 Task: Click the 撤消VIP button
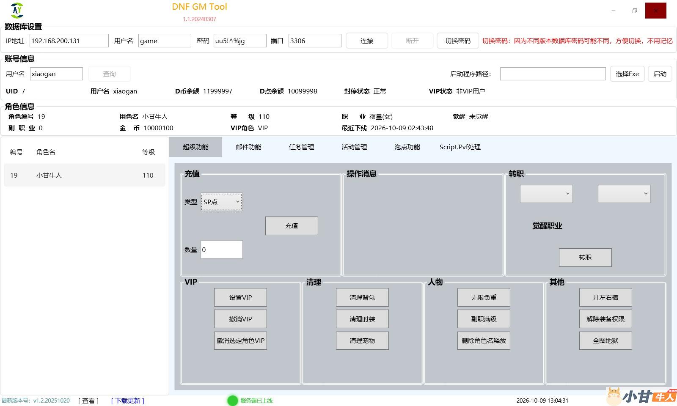click(x=240, y=319)
